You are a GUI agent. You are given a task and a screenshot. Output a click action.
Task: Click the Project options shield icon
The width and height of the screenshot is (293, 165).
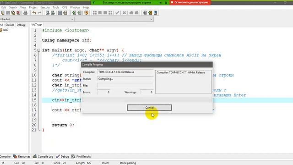pyautogui.click(x=87, y=13)
